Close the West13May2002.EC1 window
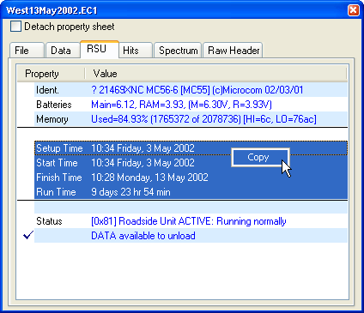 click(354, 10)
